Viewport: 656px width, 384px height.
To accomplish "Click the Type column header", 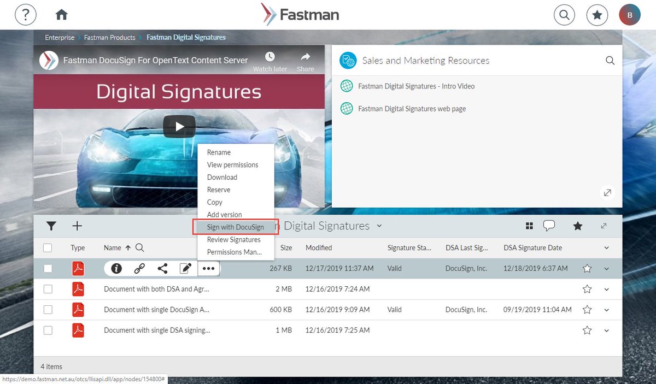I will (78, 247).
